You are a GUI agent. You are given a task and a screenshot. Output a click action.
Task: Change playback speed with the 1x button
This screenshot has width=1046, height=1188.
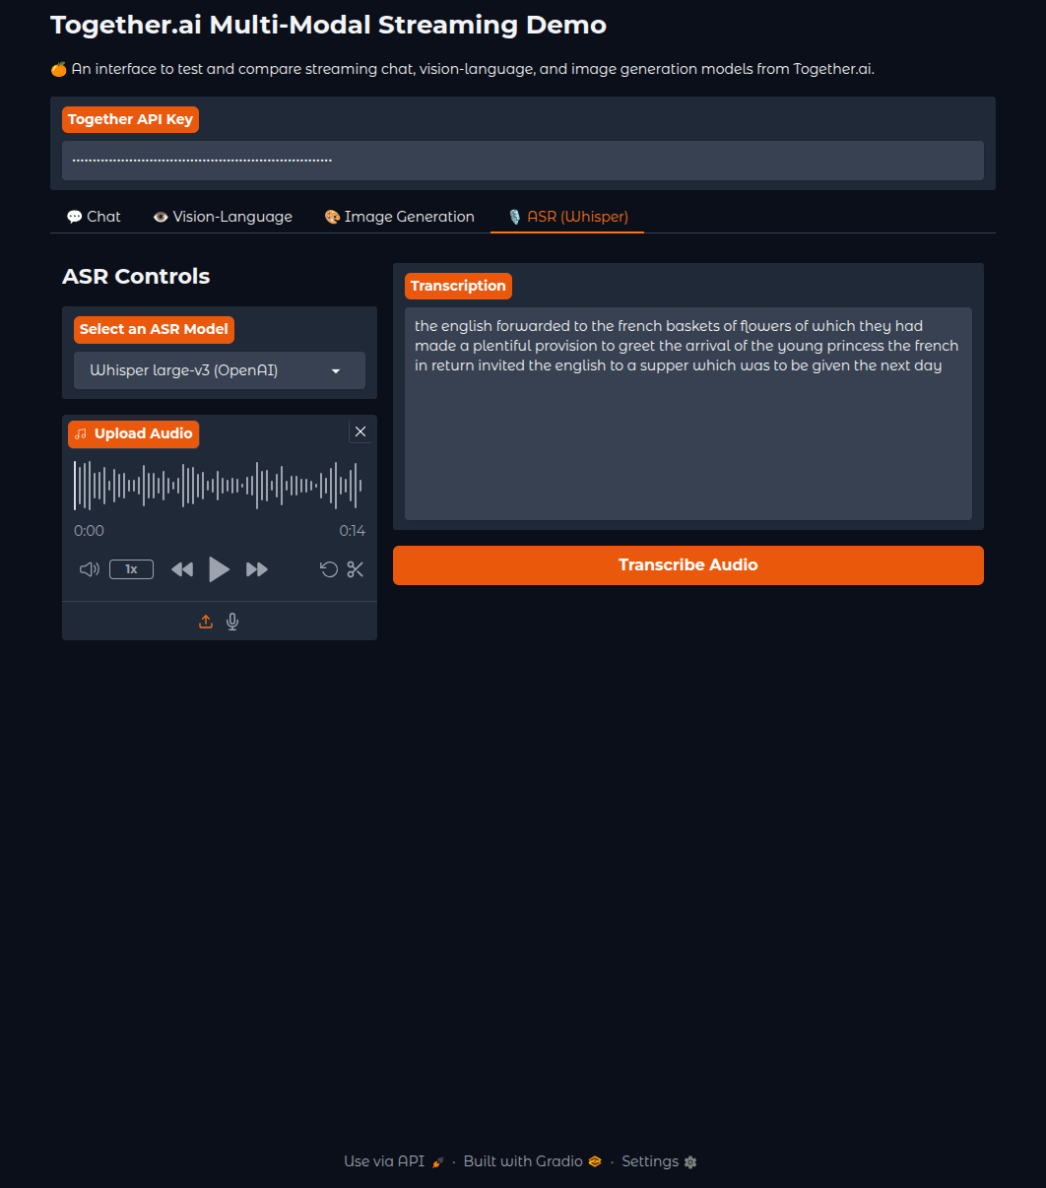(x=131, y=569)
